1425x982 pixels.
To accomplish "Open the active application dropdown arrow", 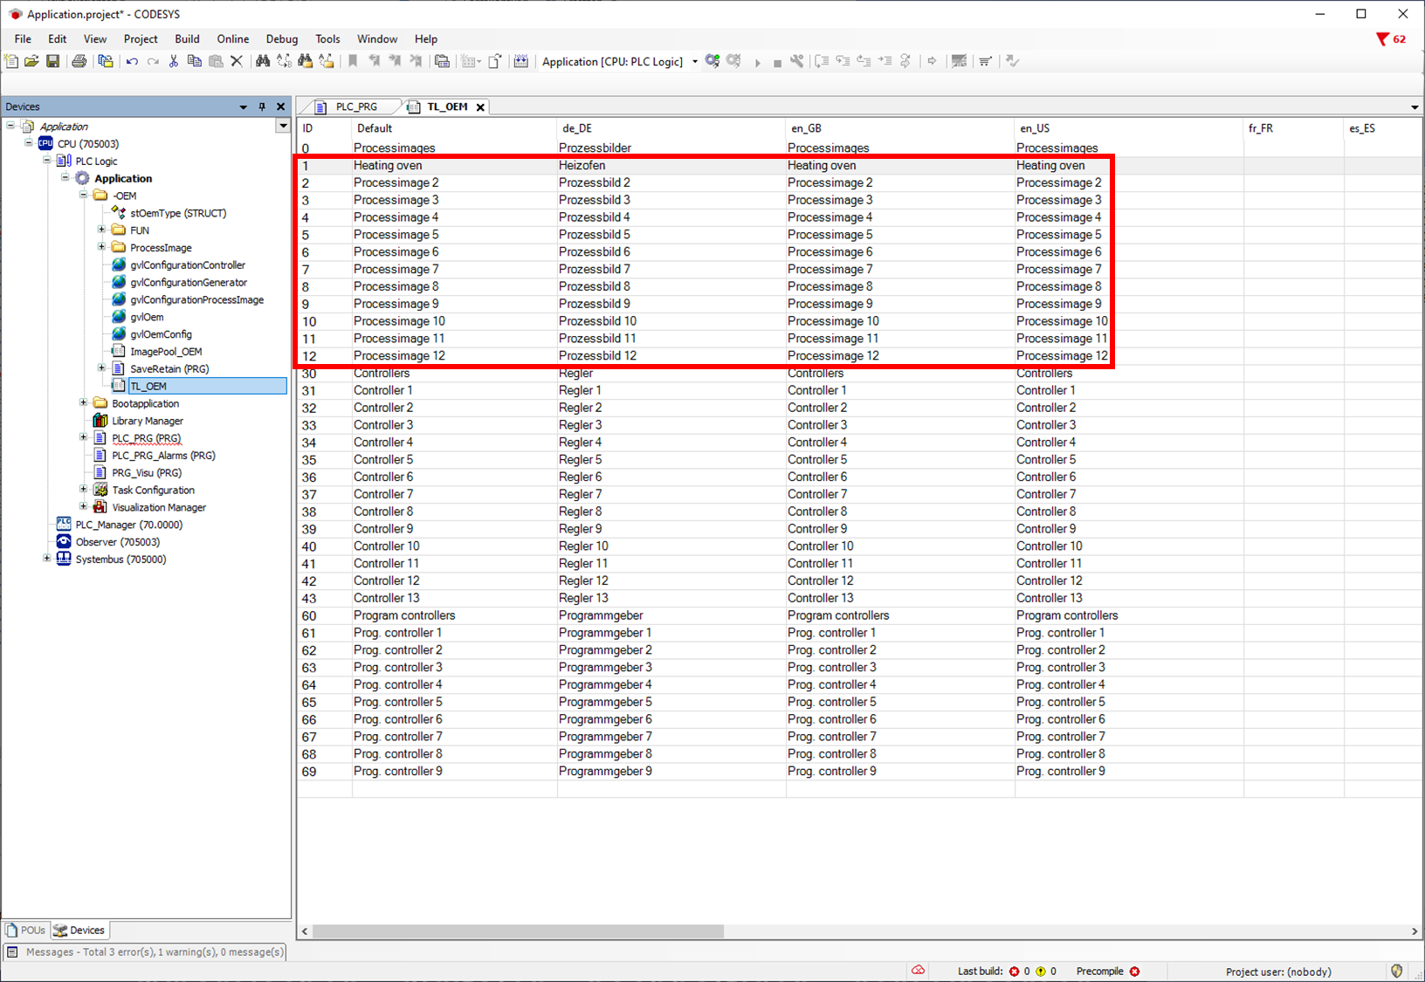I will point(695,62).
